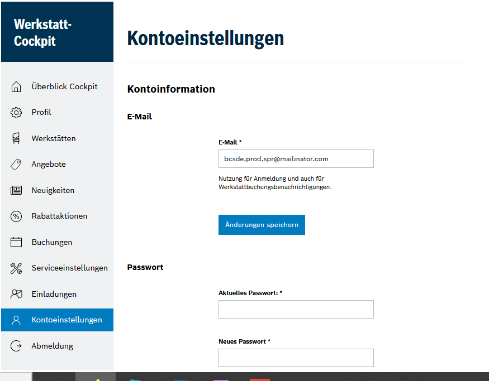The image size is (489, 381).
Task: Click the percent icon for Rabattaktionen
Action: point(16,216)
